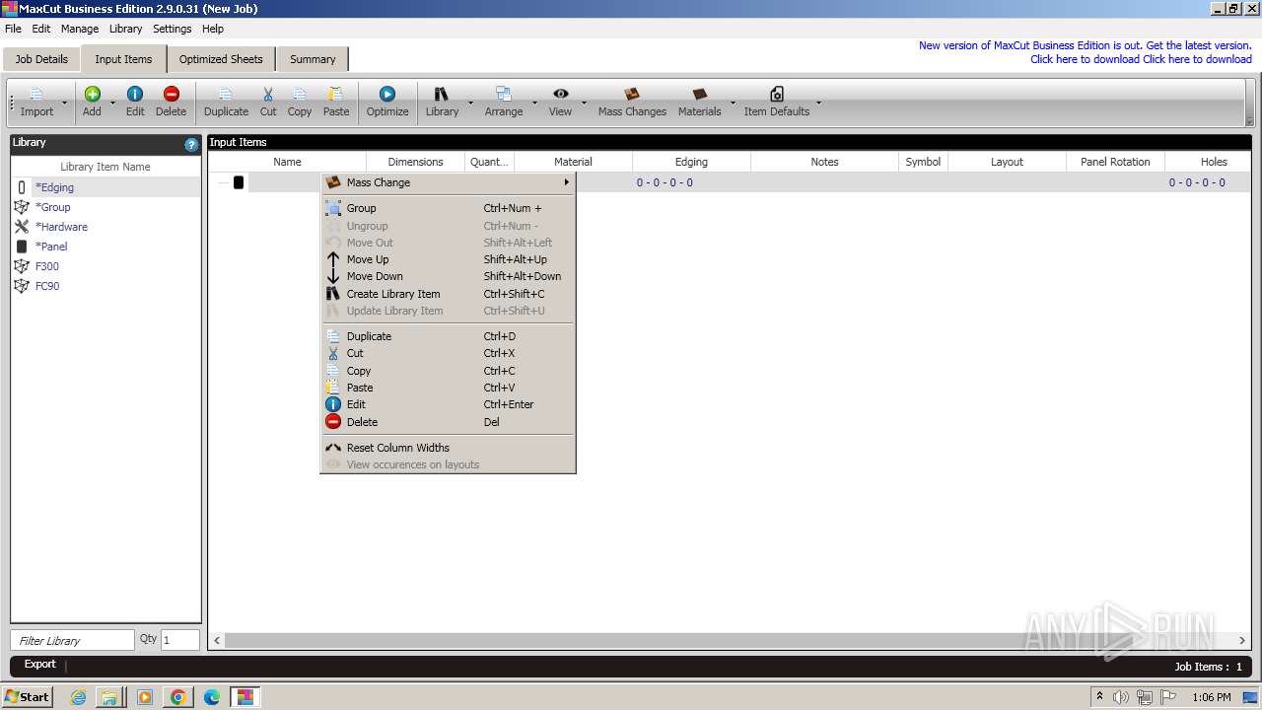
Task: Open the Windows Start button
Action: tap(27, 696)
